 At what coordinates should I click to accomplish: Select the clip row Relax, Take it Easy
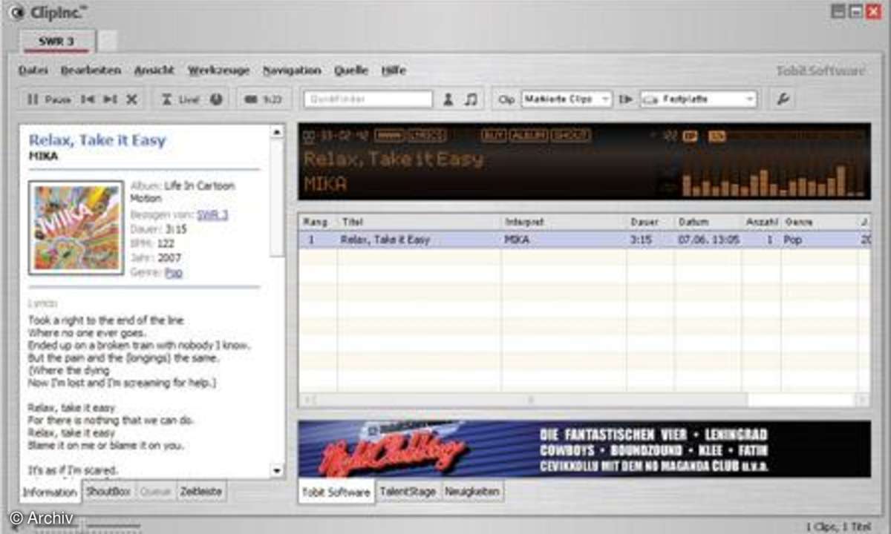pyautogui.click(x=584, y=240)
